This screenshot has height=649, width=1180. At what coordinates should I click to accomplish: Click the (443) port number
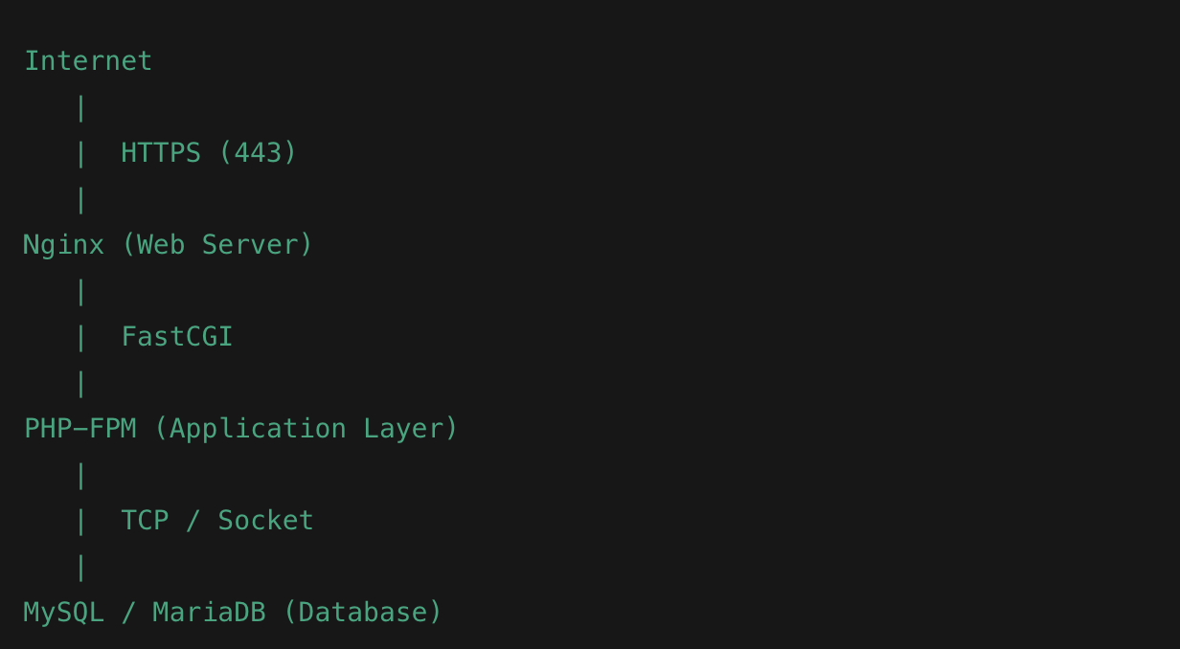pyautogui.click(x=259, y=153)
